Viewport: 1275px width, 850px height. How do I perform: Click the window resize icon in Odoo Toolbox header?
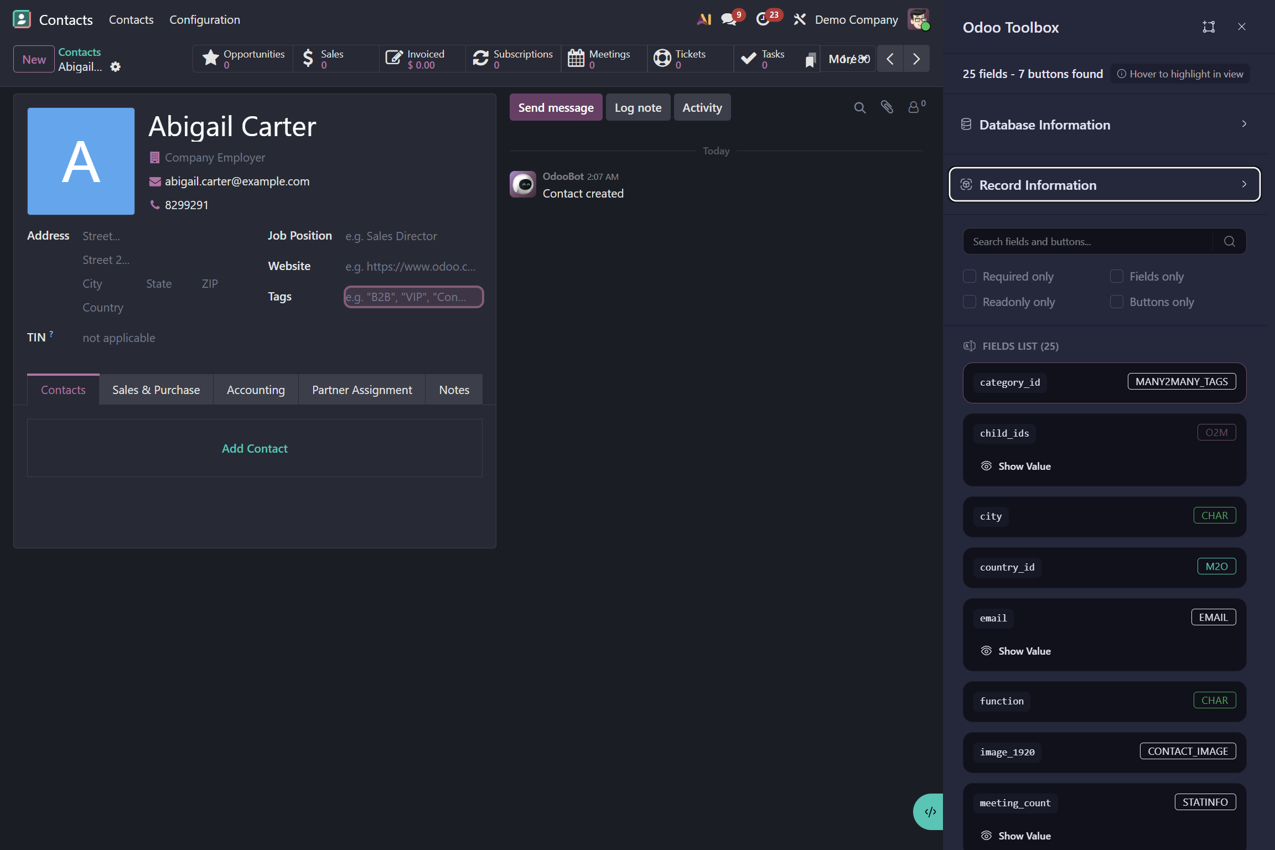click(1208, 26)
